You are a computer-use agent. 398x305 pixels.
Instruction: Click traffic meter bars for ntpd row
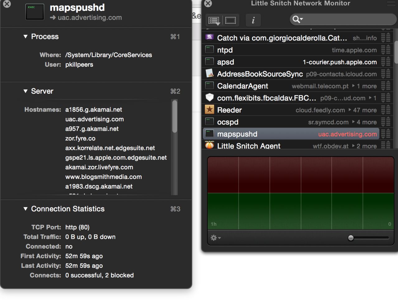pyautogui.click(x=386, y=50)
